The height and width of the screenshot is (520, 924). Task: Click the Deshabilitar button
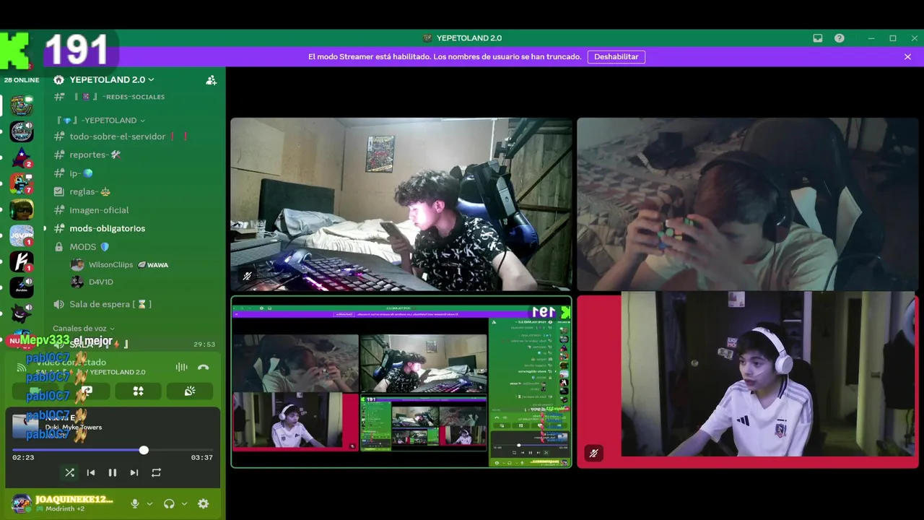(616, 56)
